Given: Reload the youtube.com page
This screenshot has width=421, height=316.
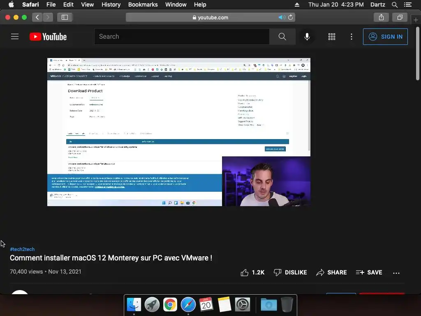Looking at the screenshot, I should [x=291, y=17].
